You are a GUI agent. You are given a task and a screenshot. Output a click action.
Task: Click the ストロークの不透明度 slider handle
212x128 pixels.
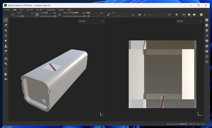85,16
